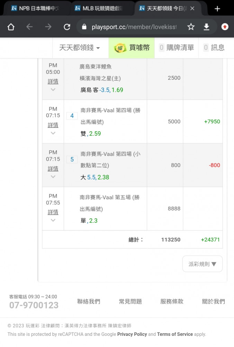Open downloads with the download arrow icon
The width and height of the screenshot is (234, 347).
[x=206, y=27]
